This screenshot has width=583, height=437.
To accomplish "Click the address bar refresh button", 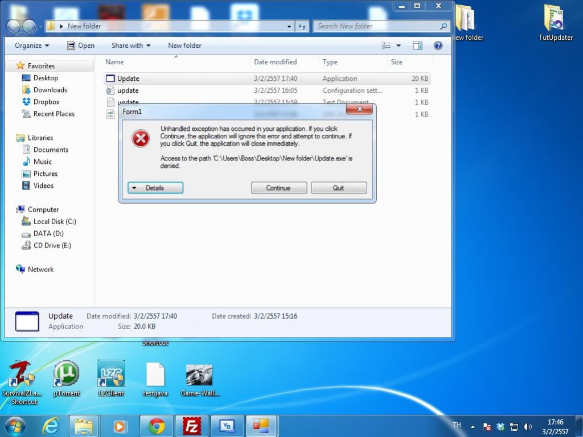I will pyautogui.click(x=302, y=26).
